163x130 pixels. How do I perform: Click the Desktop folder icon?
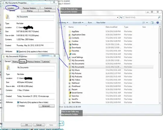[70, 44]
